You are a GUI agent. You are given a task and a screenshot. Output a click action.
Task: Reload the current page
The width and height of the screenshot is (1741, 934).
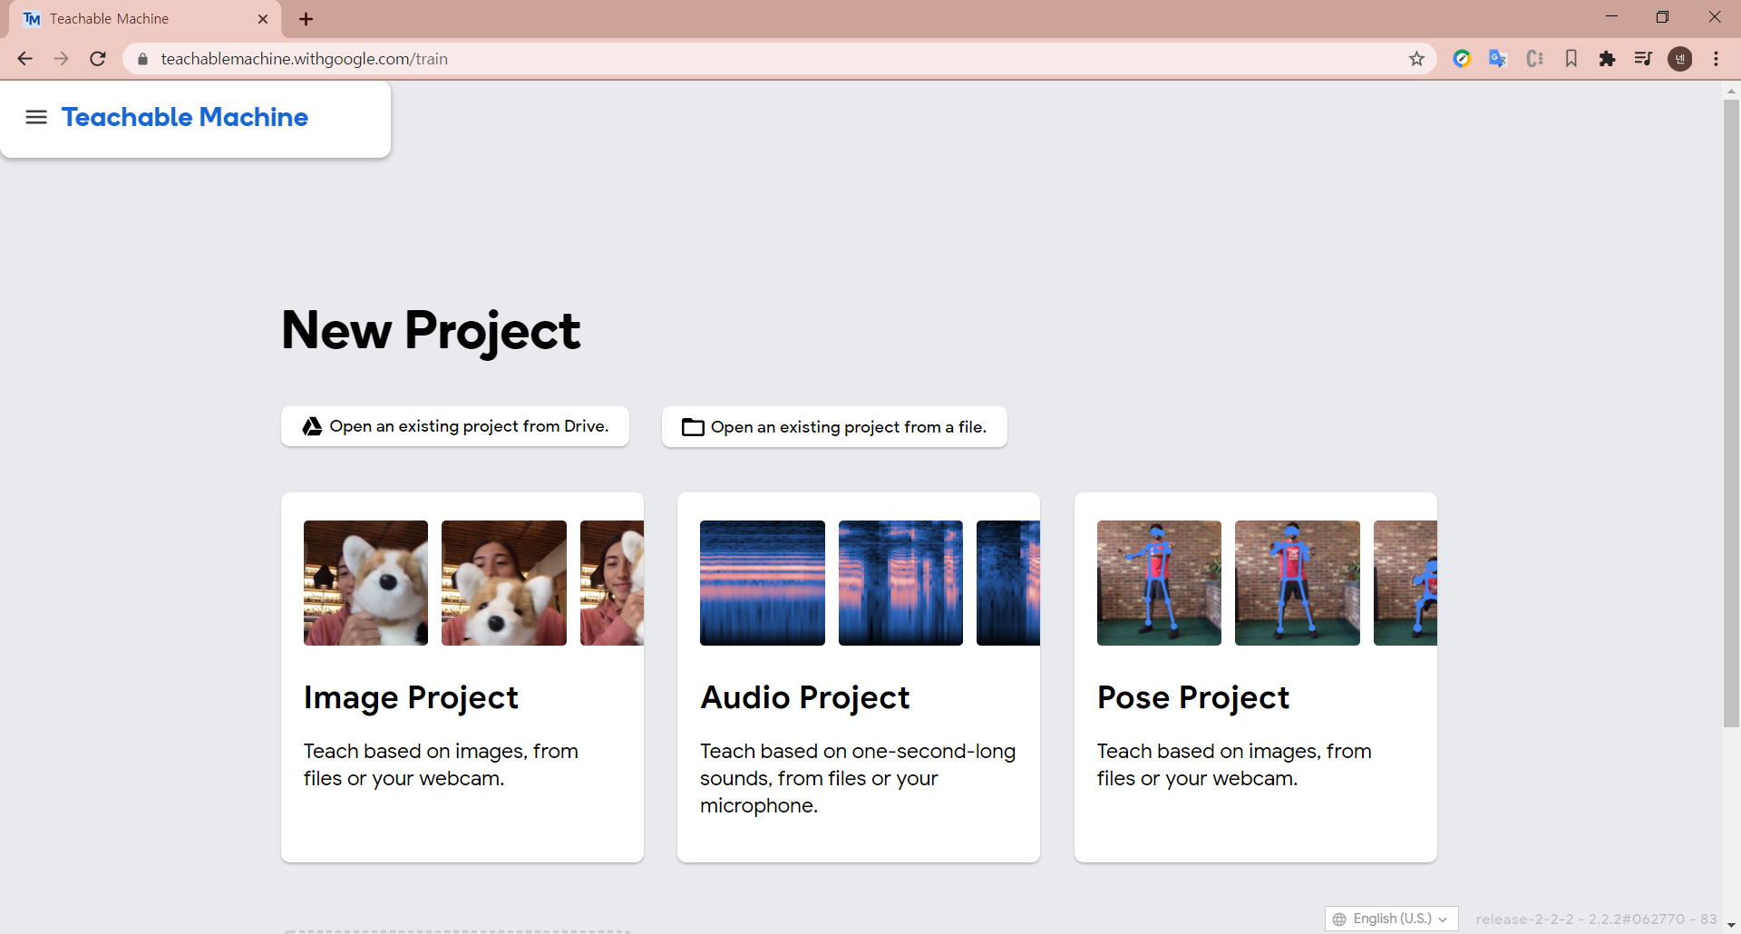pos(98,59)
